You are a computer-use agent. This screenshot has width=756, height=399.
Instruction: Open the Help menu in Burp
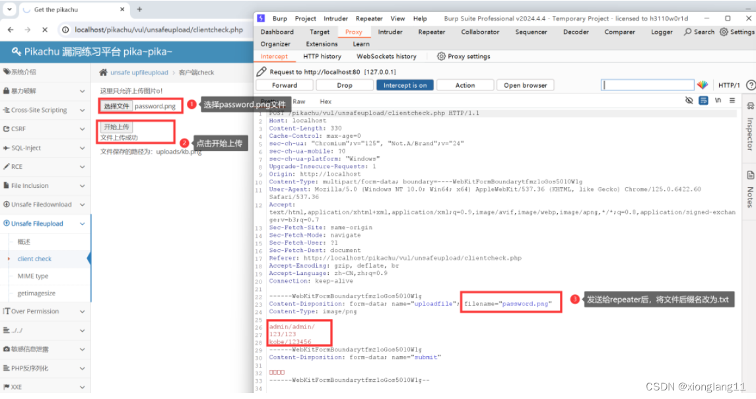pyautogui.click(x=420, y=18)
